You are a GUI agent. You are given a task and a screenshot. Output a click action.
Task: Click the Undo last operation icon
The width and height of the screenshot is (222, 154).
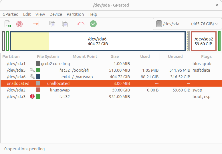point(81,24)
